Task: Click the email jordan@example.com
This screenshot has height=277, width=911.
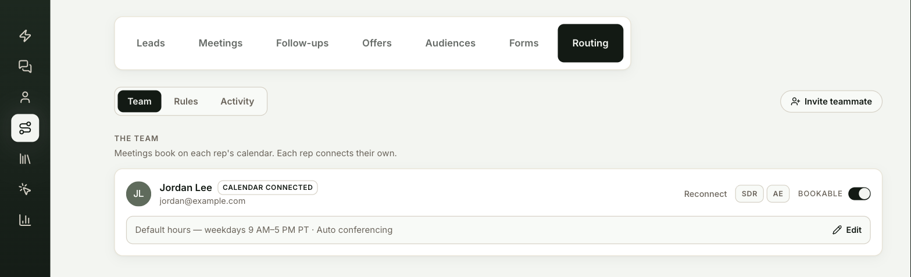Action: pos(202,201)
